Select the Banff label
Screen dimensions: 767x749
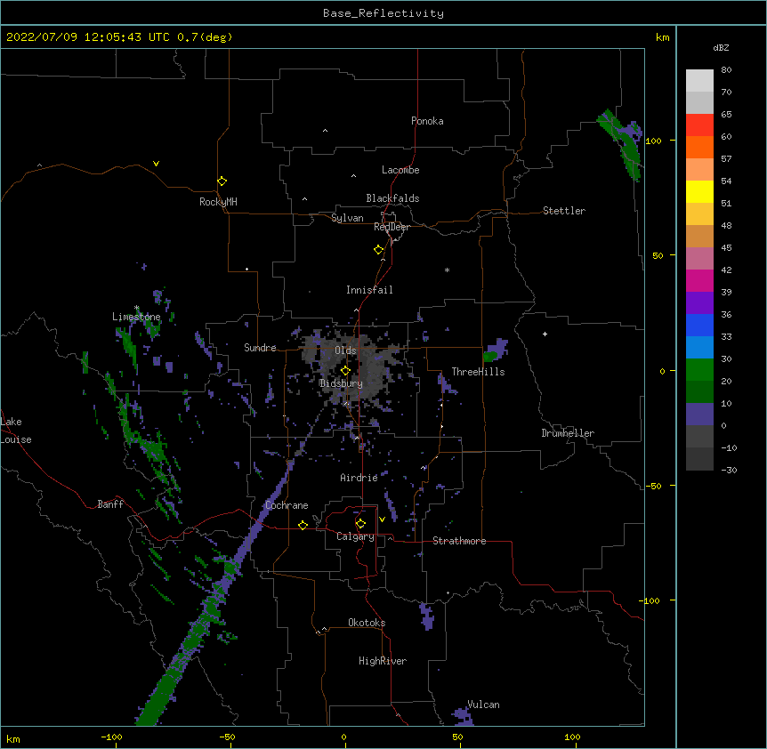click(x=110, y=504)
